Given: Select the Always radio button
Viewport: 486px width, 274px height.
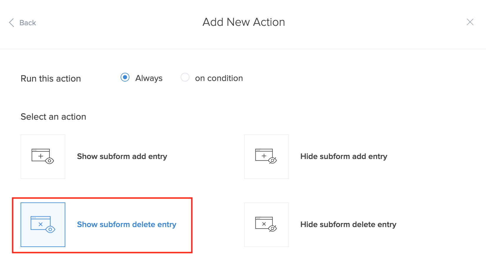Looking at the screenshot, I should 125,77.
